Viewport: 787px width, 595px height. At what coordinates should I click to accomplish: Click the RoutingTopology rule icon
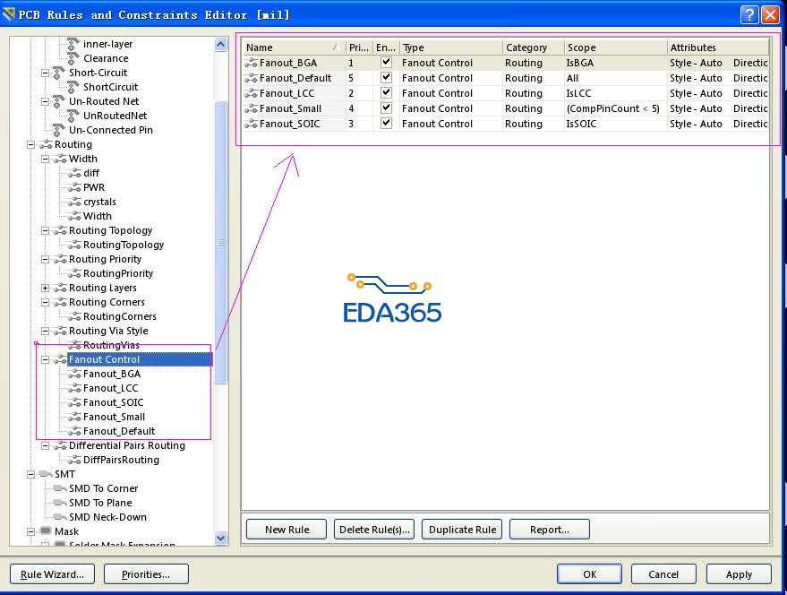coord(74,245)
